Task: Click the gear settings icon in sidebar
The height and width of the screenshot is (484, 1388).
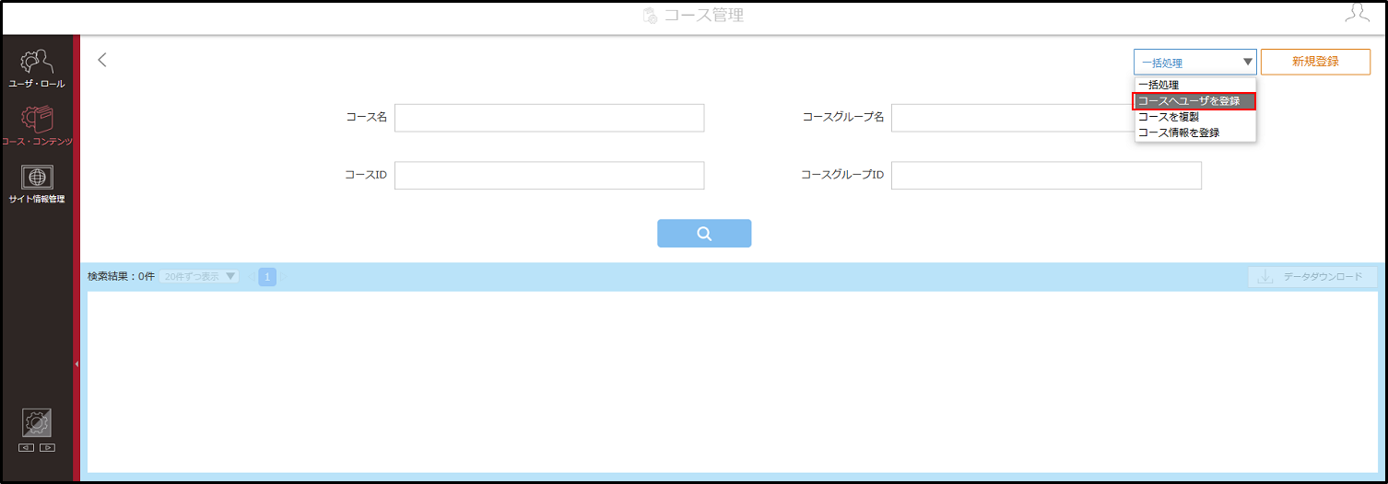Action: (37, 423)
